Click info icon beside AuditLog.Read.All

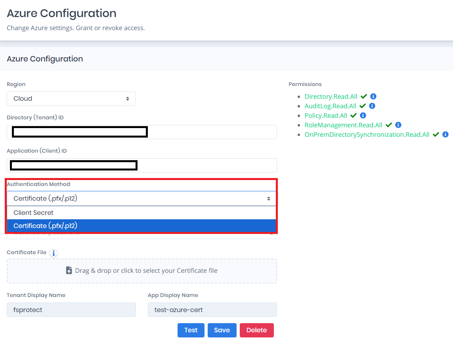click(x=372, y=106)
